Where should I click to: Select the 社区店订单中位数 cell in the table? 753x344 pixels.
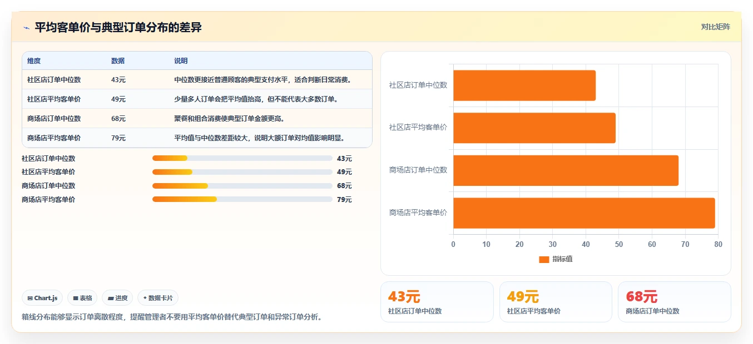click(x=54, y=80)
